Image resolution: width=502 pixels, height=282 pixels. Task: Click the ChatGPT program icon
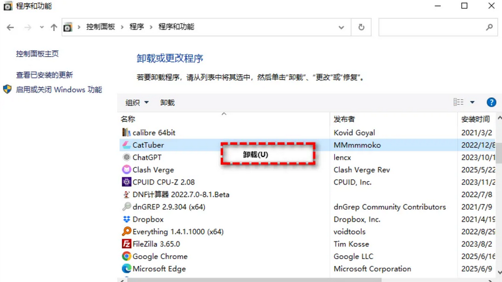coord(126,157)
